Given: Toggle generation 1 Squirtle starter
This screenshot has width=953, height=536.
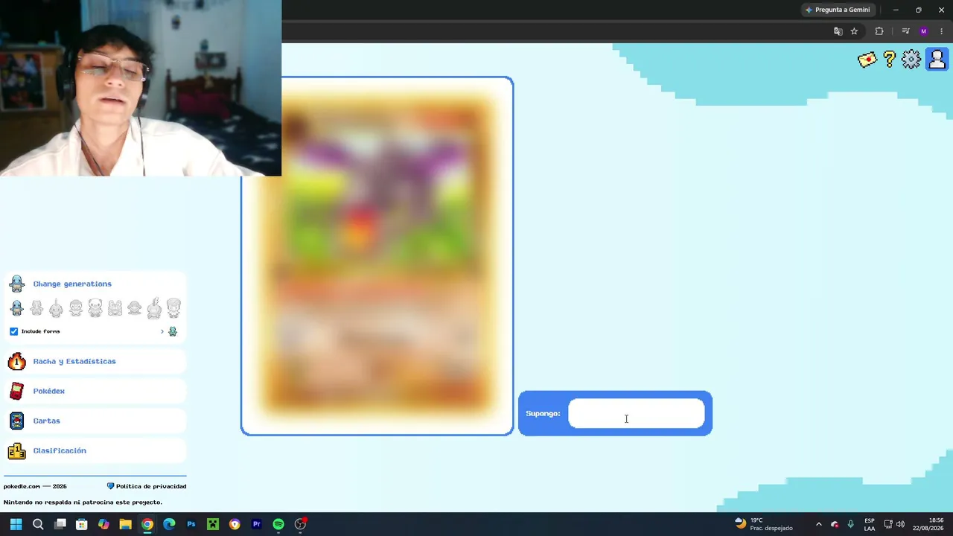Looking at the screenshot, I should click(x=17, y=307).
